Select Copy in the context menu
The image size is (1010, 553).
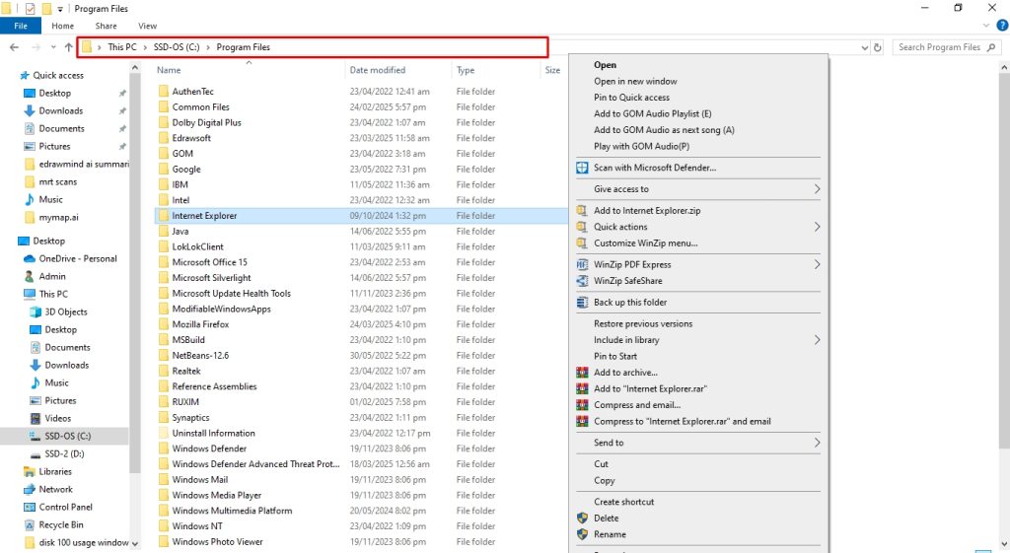coord(605,480)
